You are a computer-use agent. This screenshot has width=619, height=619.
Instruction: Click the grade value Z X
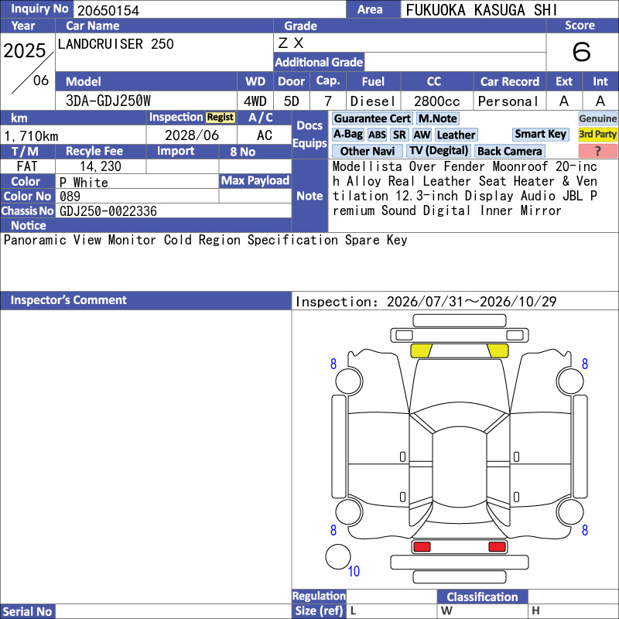pos(291,43)
